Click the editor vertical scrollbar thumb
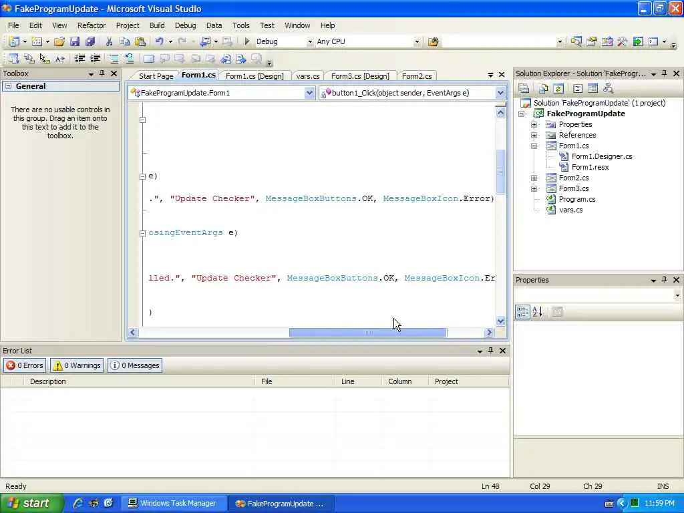This screenshot has width=684, height=513. point(501,172)
